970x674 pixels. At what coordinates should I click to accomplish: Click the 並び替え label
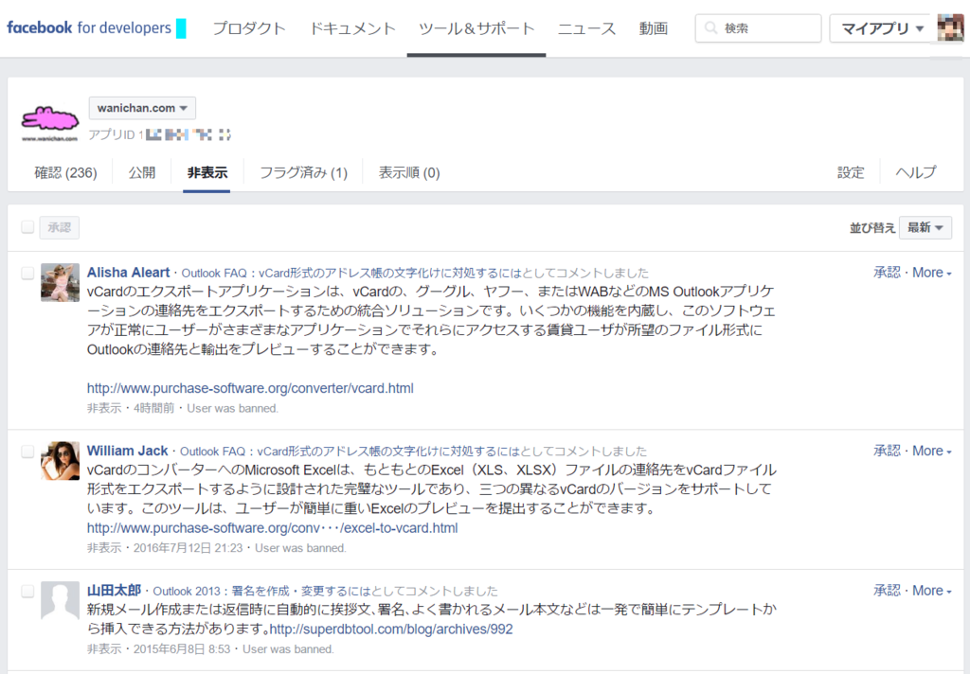pos(872,227)
